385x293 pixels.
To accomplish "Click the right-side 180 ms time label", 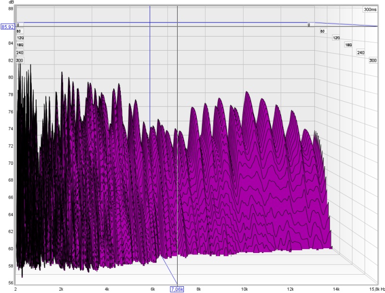I will 348,45.
